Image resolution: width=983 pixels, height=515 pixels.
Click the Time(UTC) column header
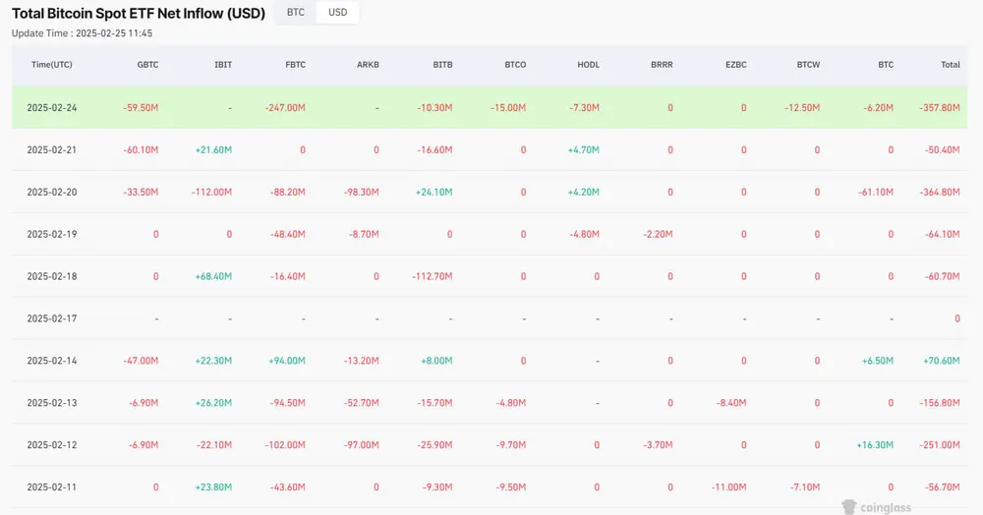pos(51,65)
